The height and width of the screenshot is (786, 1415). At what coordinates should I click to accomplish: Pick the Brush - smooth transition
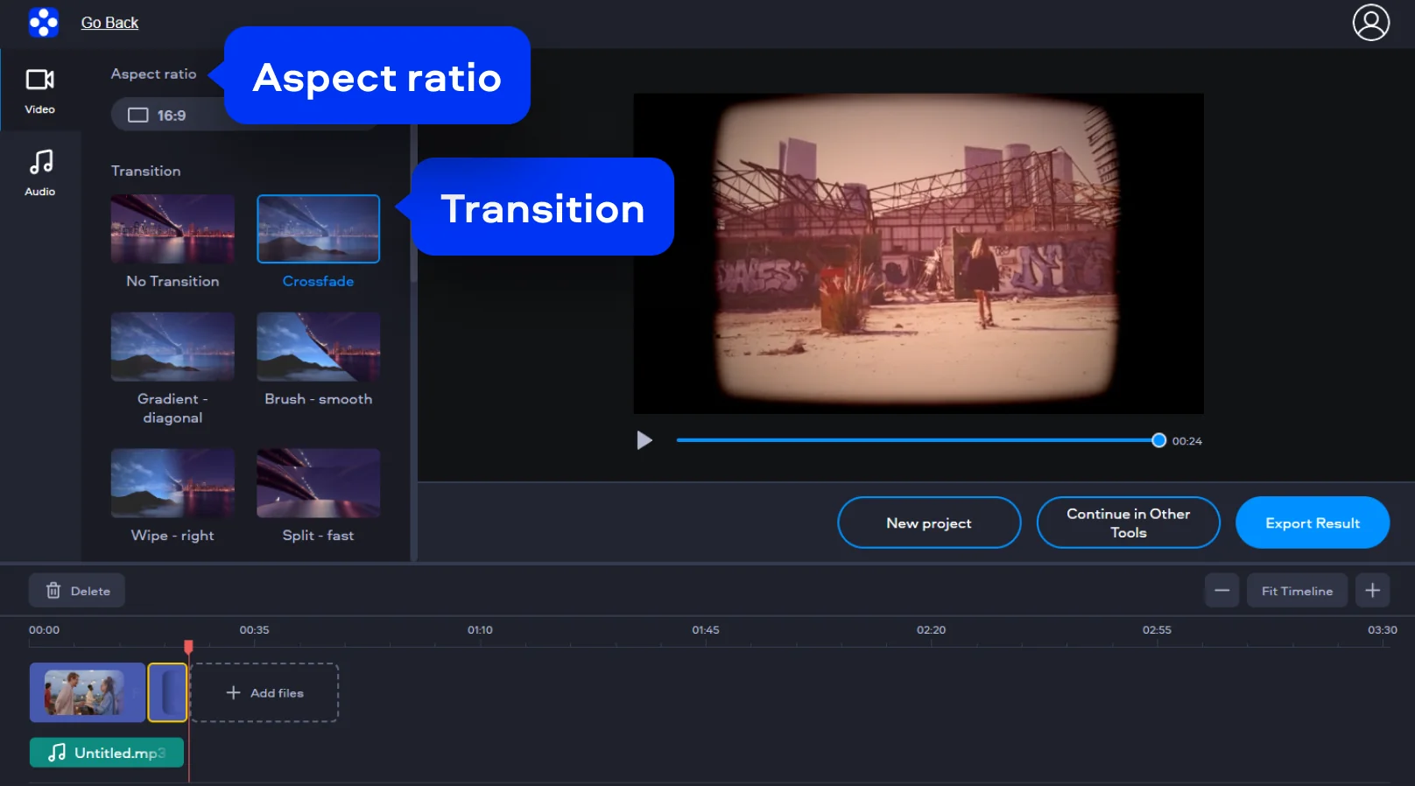tap(318, 347)
